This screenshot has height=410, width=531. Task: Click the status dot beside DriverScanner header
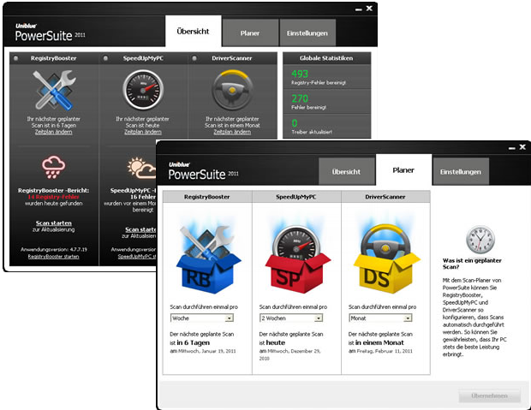[x=194, y=58]
